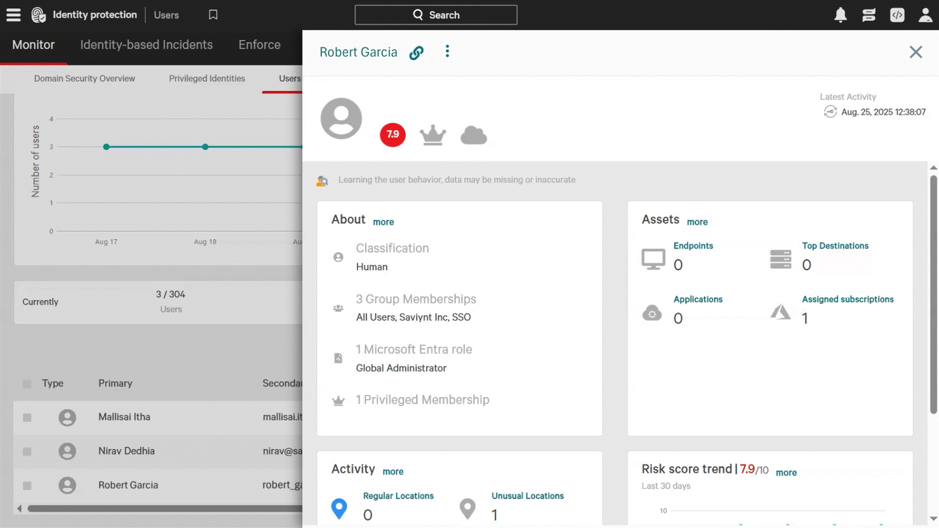The height and width of the screenshot is (528, 939).
Task: Open the code/API icon in header
Action: pos(897,15)
